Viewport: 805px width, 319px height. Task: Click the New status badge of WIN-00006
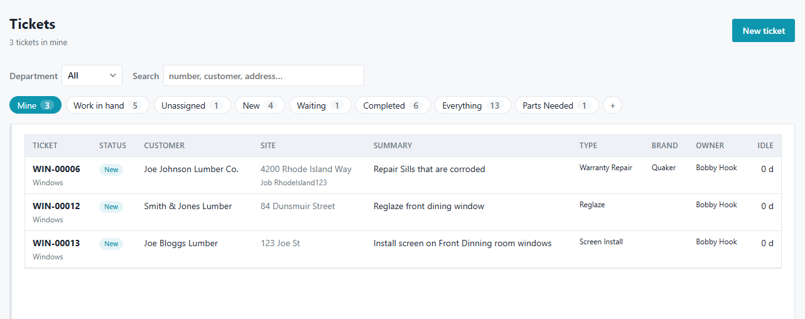click(x=111, y=170)
